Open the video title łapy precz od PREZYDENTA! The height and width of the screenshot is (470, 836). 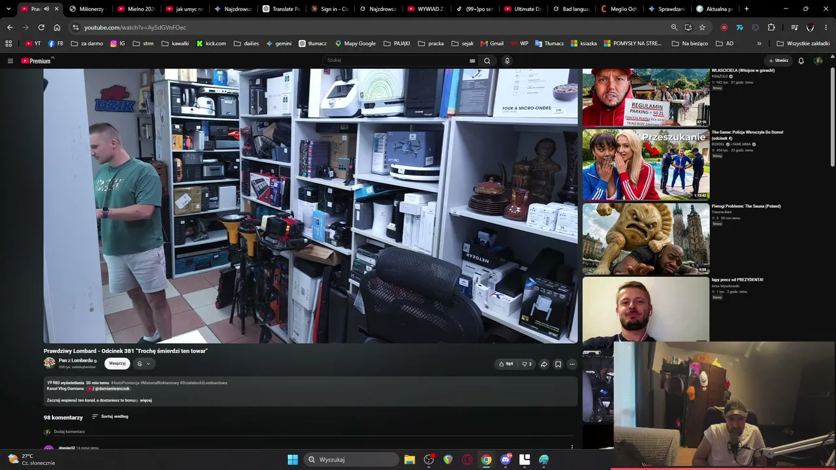tap(737, 280)
